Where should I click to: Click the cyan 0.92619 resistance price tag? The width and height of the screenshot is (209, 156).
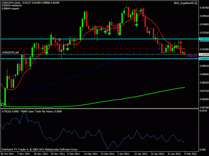204,39
